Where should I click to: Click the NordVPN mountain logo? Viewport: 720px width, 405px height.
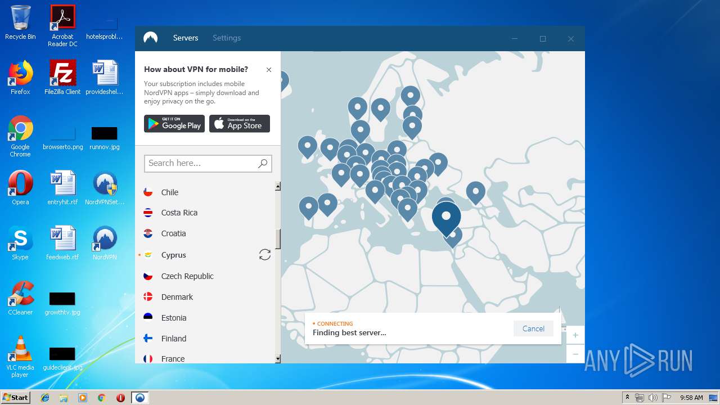click(150, 38)
